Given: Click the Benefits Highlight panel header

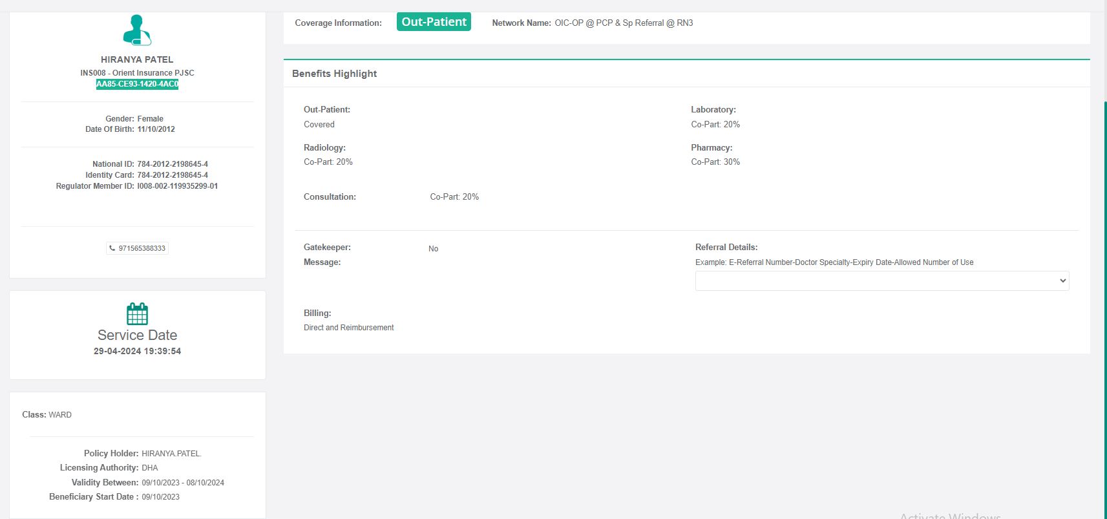Looking at the screenshot, I should (x=335, y=74).
